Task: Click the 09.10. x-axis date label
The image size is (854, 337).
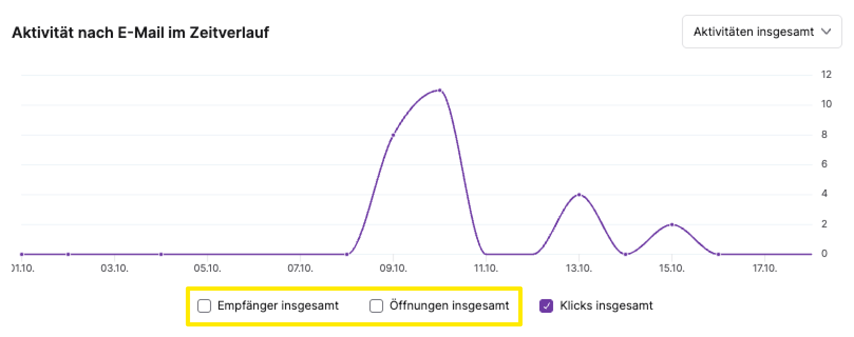Action: click(x=393, y=269)
